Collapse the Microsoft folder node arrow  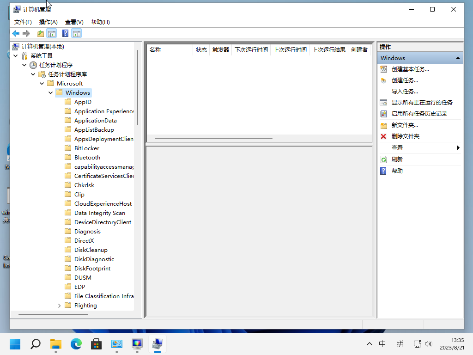click(x=42, y=84)
